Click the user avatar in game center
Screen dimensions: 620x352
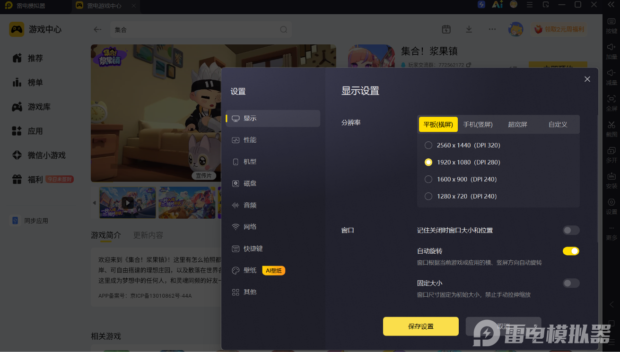tap(515, 29)
